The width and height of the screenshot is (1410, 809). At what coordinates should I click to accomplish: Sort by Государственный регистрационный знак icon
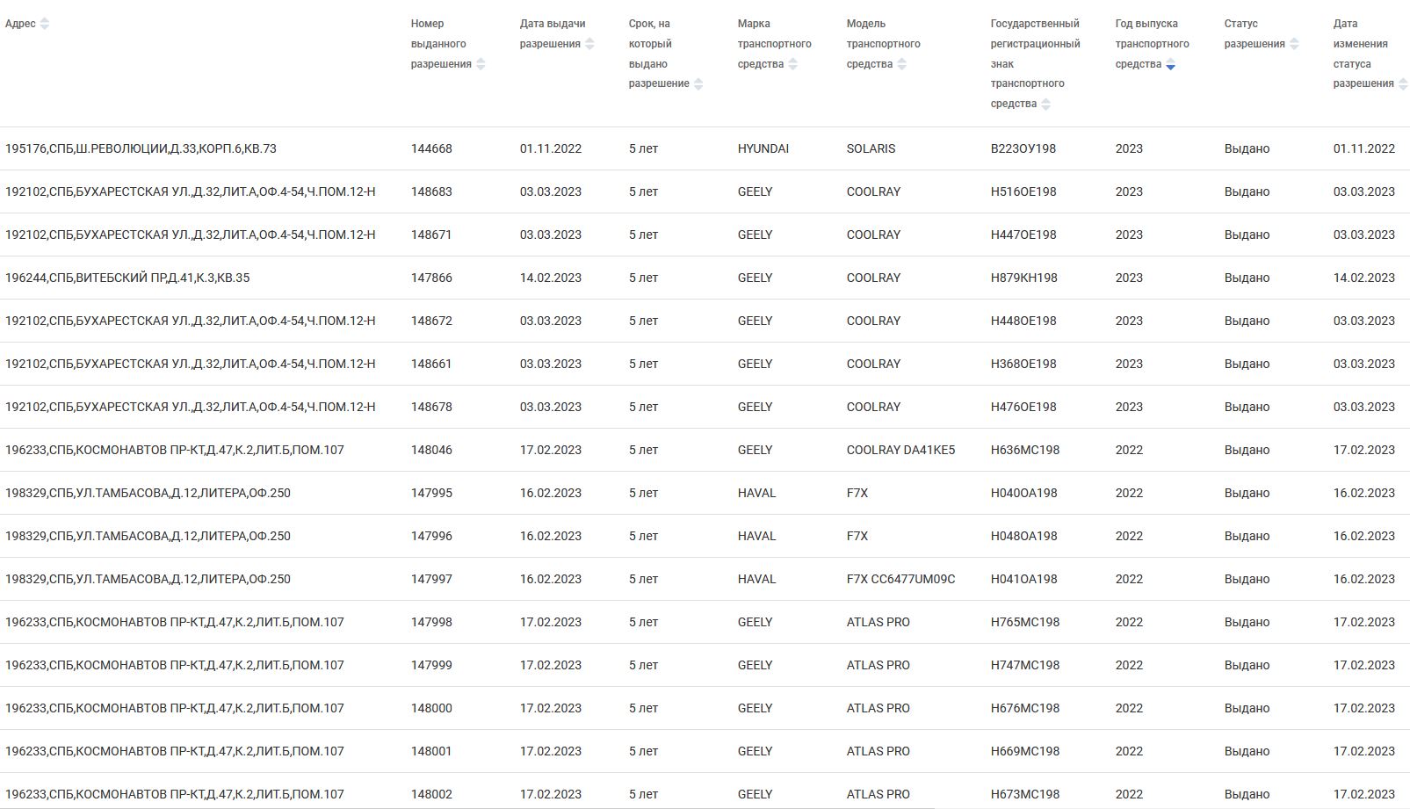[1045, 105]
